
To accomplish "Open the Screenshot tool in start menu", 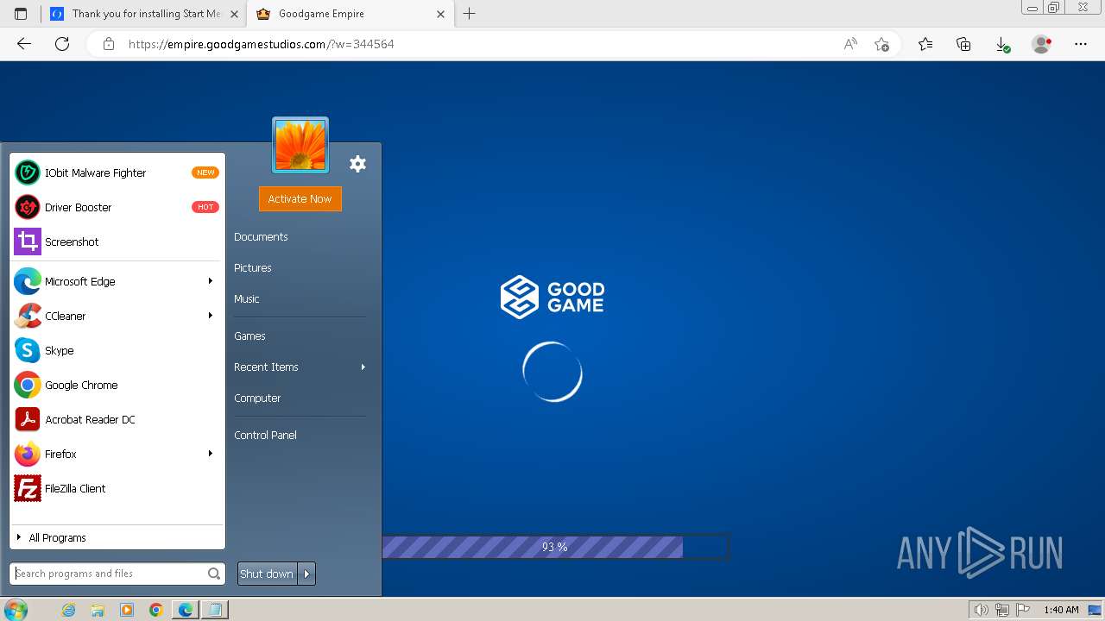I will tap(117, 241).
